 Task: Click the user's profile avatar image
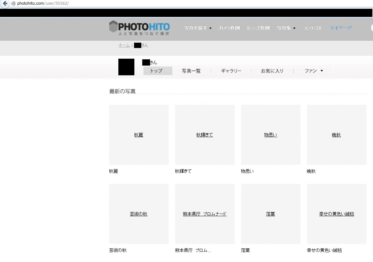coord(126,67)
